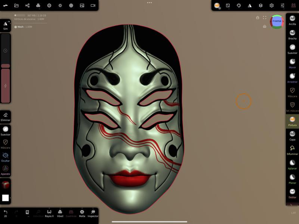
Task: Click the 'Mesh - 1.00M' label
Action: [x=23, y=27]
